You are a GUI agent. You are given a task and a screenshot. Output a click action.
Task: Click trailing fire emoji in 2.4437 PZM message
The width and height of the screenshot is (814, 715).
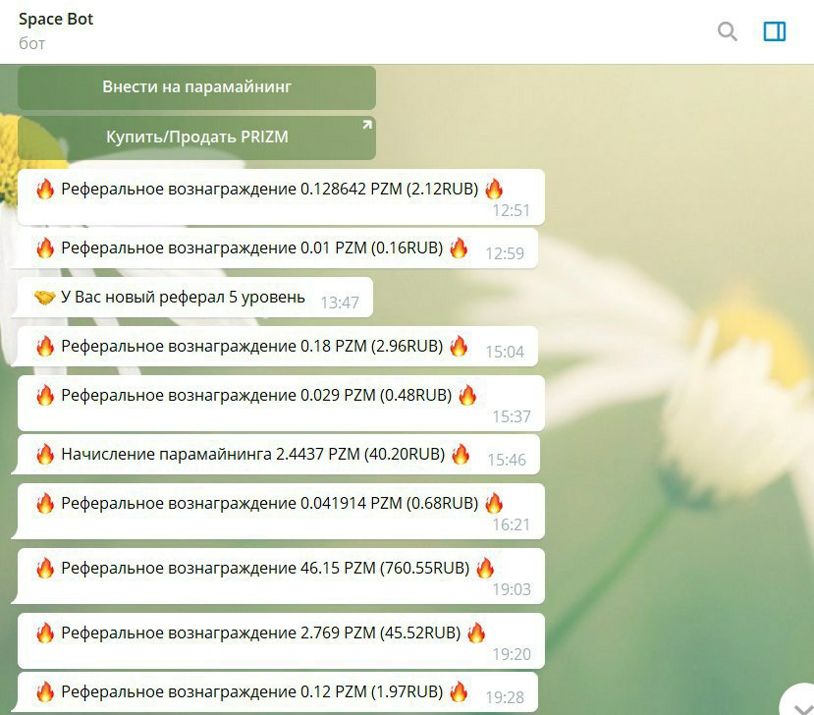point(461,454)
